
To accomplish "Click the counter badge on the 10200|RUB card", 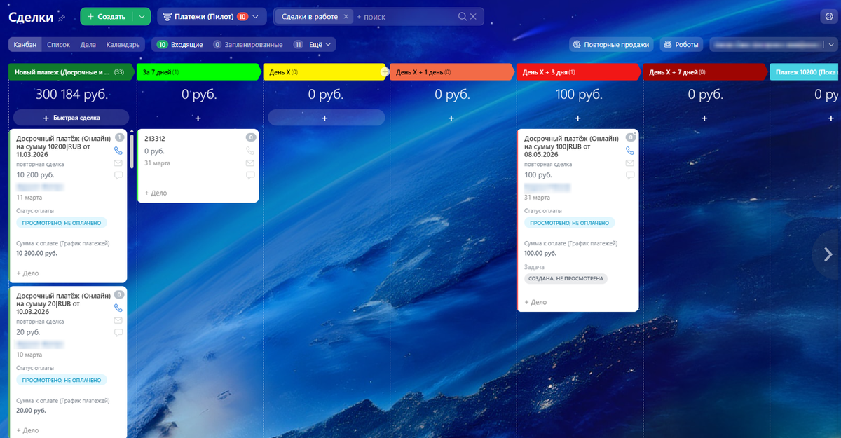I will click(119, 137).
